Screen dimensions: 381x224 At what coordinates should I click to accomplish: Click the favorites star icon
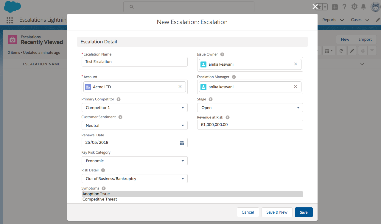click(x=319, y=7)
